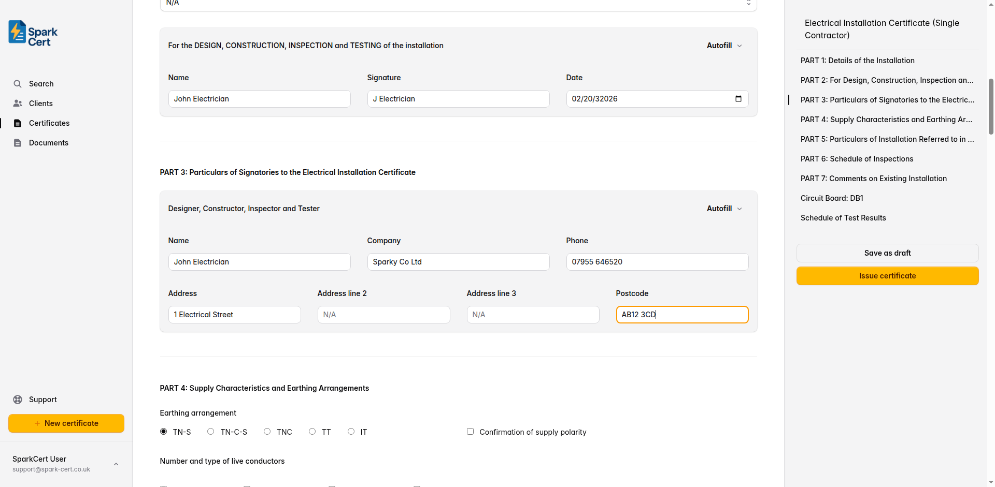The height and width of the screenshot is (487, 995).
Task: Navigate to Schedule of Test Results
Action: [x=843, y=217]
